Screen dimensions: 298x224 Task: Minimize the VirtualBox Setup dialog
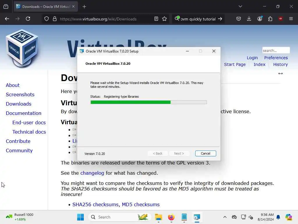tap(187, 51)
